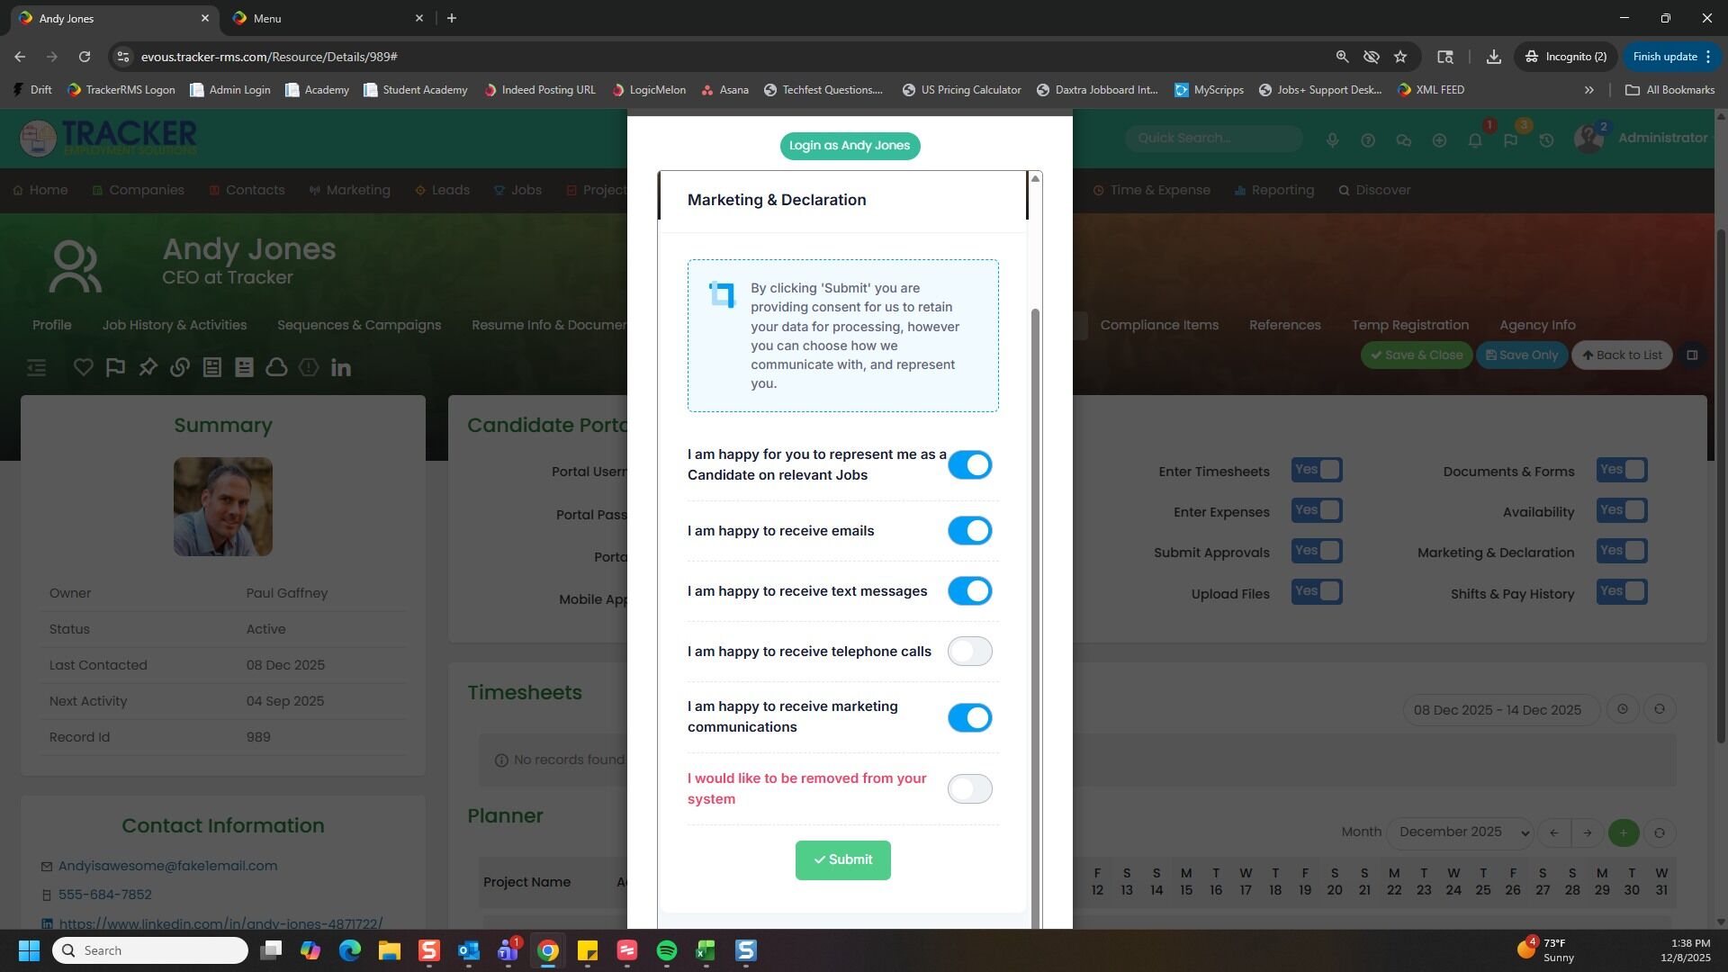Click the microphone icon beside Quick Search

coord(1332,140)
